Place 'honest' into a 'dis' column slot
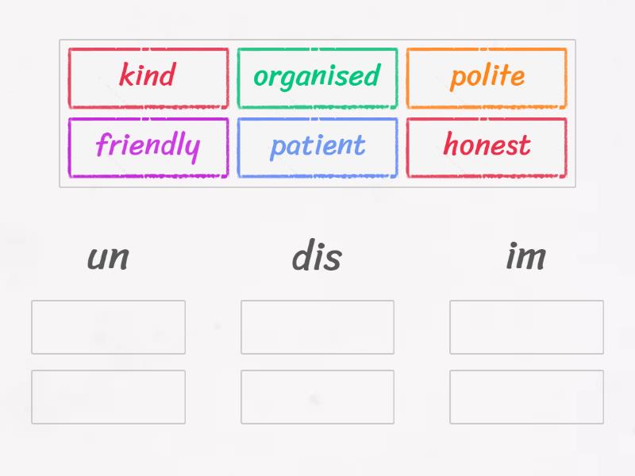This screenshot has width=635, height=476. point(317,327)
